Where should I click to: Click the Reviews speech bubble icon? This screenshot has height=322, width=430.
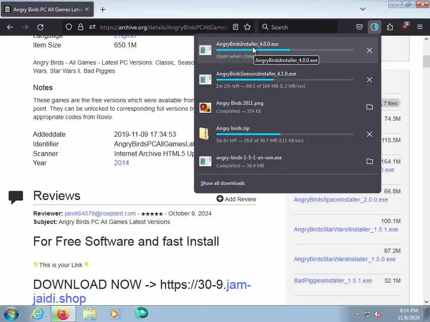tap(16, 197)
